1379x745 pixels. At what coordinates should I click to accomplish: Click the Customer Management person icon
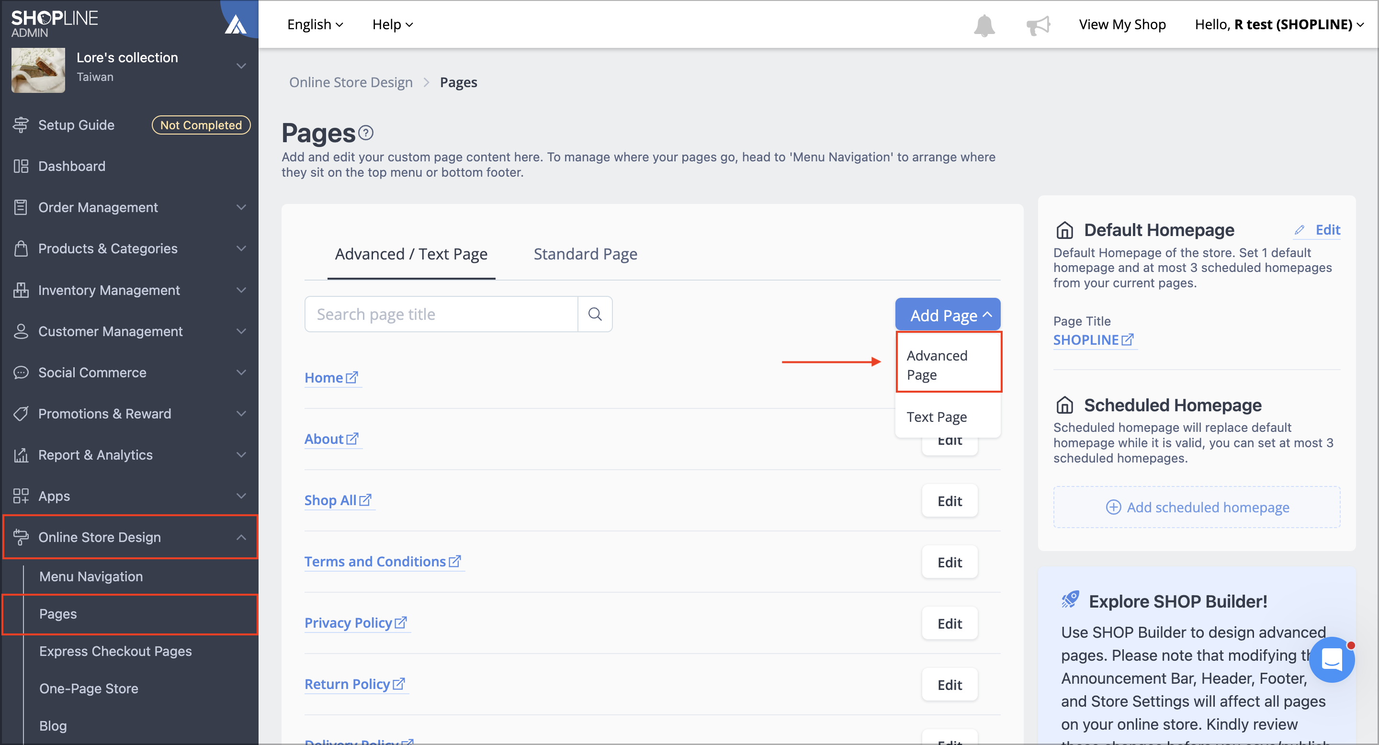pyautogui.click(x=21, y=331)
